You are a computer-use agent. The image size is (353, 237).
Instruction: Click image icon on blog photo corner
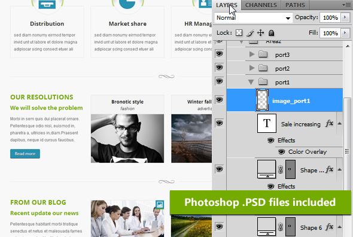tap(160, 205)
